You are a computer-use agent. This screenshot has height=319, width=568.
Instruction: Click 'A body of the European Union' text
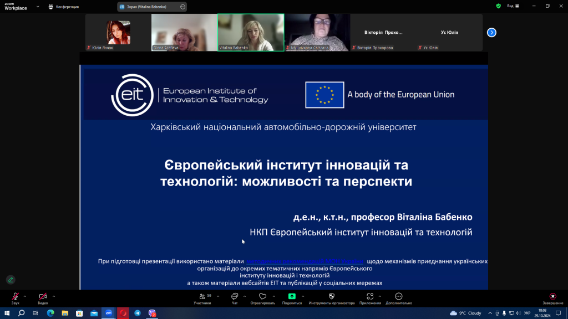point(400,94)
